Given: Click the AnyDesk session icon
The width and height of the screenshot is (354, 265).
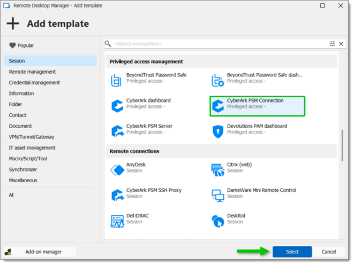Looking at the screenshot, I should 117,170.
